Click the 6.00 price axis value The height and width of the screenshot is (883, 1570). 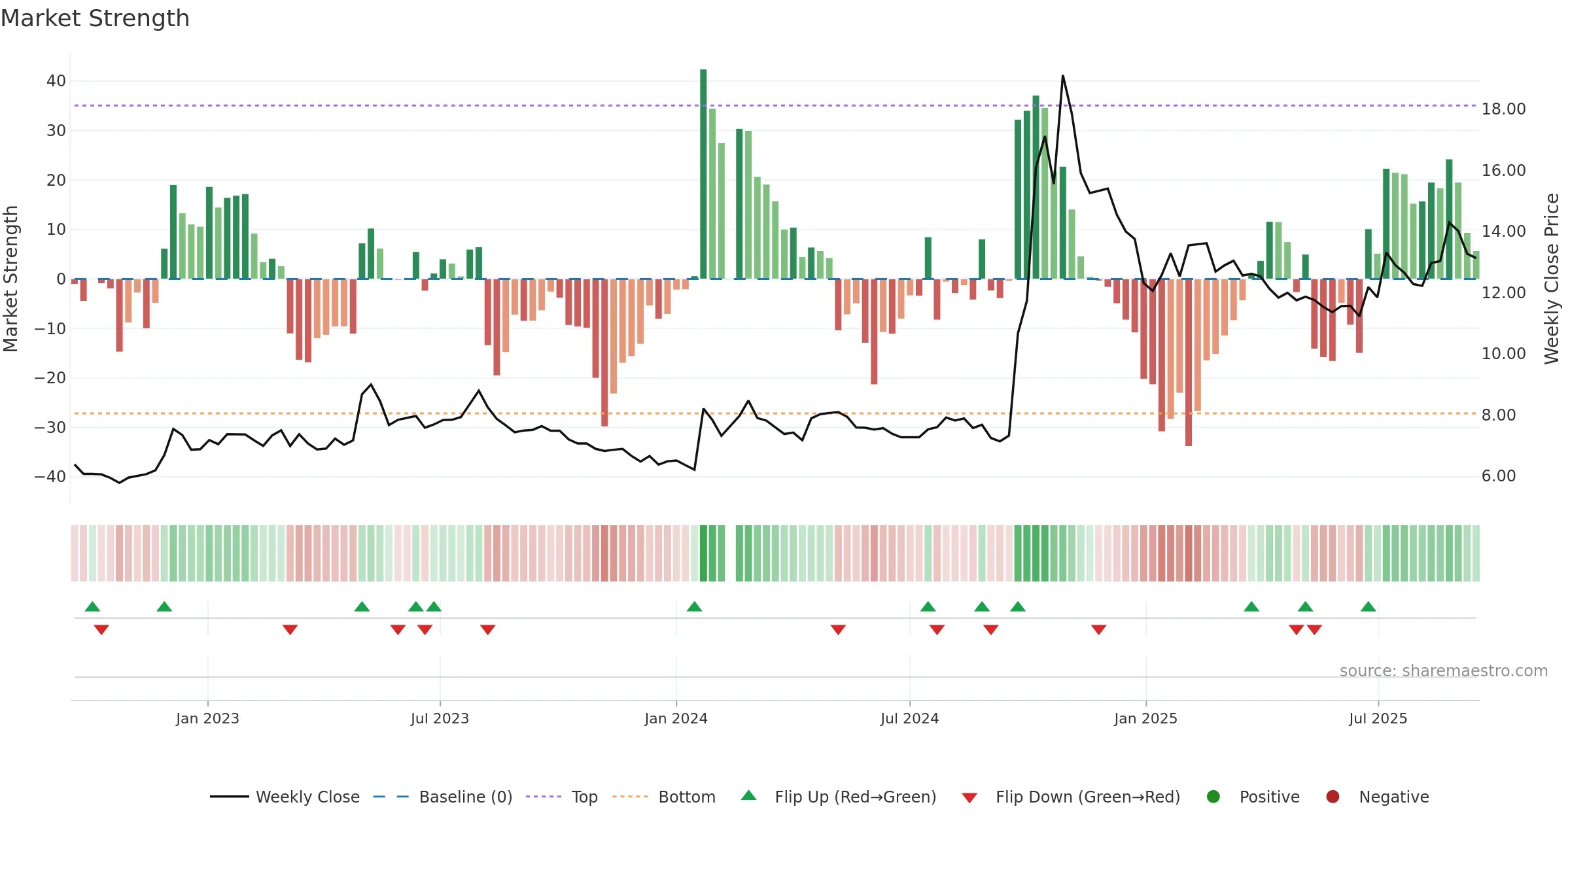click(x=1499, y=476)
